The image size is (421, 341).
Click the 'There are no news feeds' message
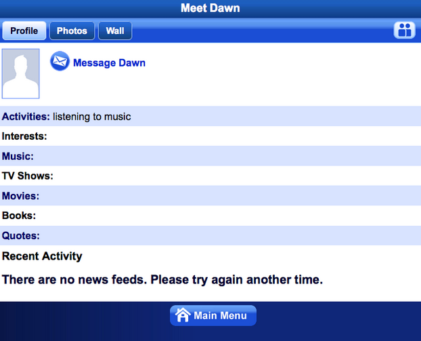[x=162, y=280]
